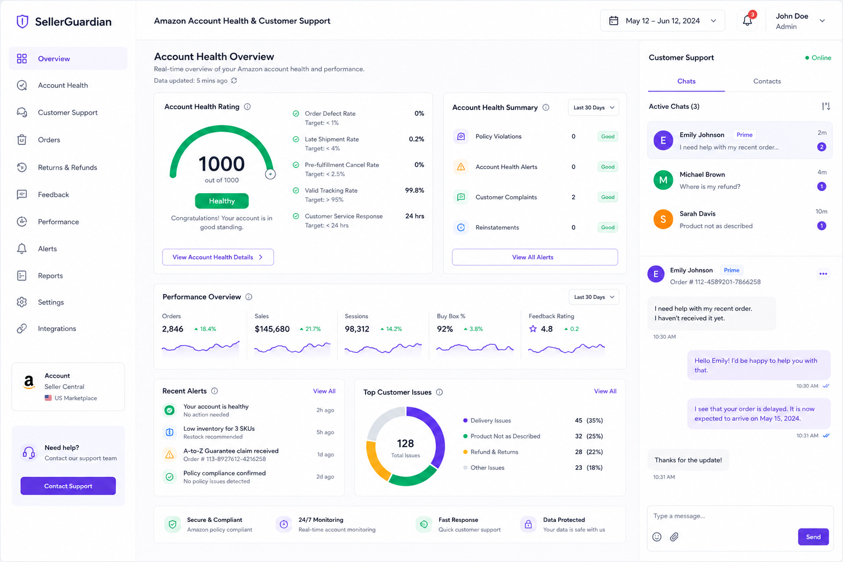The image size is (843, 562).
Task: Click the A-to-Z Guarantee claim warning icon
Action: click(x=170, y=454)
